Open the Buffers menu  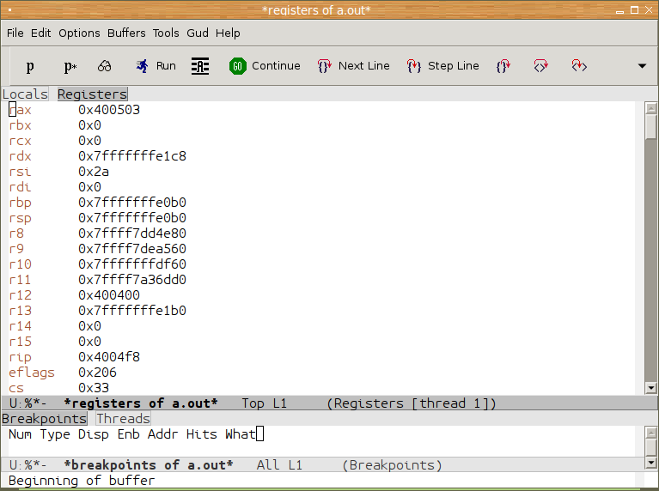point(126,33)
